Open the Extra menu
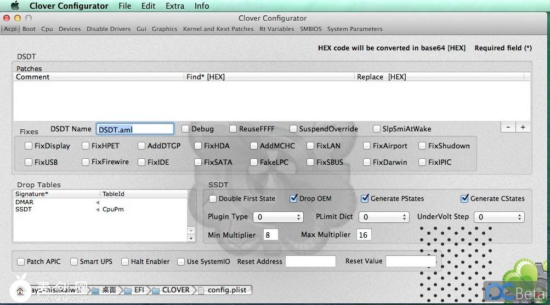 [x=175, y=6]
